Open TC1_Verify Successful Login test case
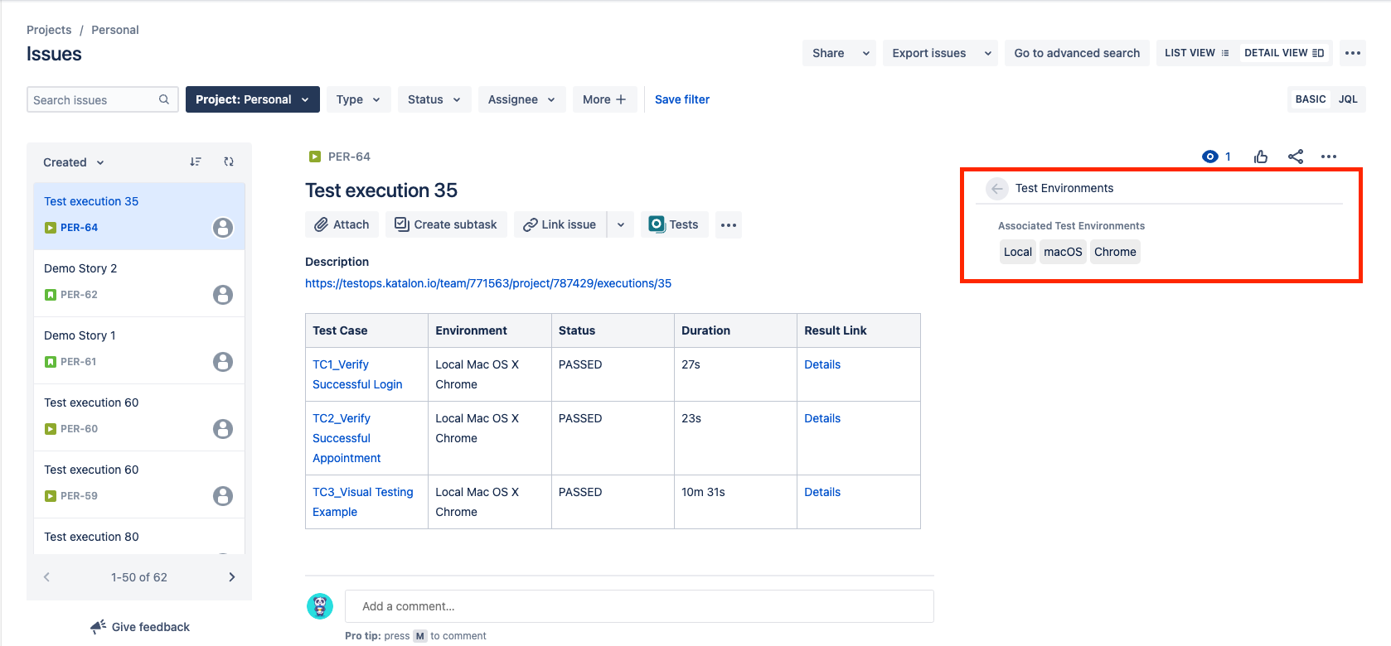Image resolution: width=1391 pixels, height=646 pixels. point(357,374)
